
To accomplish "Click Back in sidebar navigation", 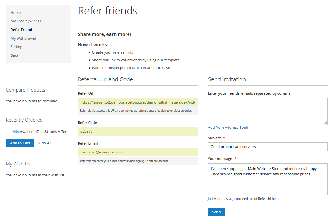I will (15, 55).
